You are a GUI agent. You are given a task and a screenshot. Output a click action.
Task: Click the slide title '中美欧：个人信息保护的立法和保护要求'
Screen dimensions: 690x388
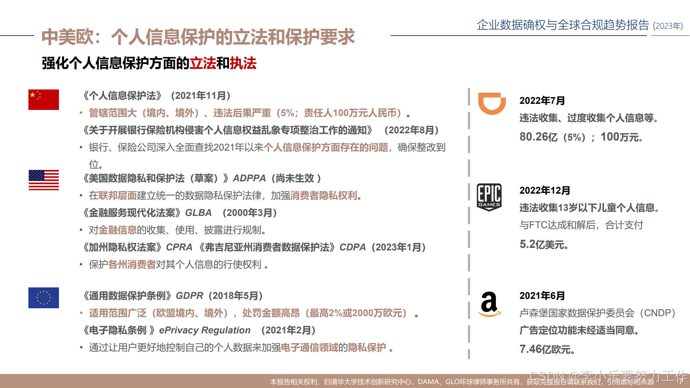coord(198,37)
